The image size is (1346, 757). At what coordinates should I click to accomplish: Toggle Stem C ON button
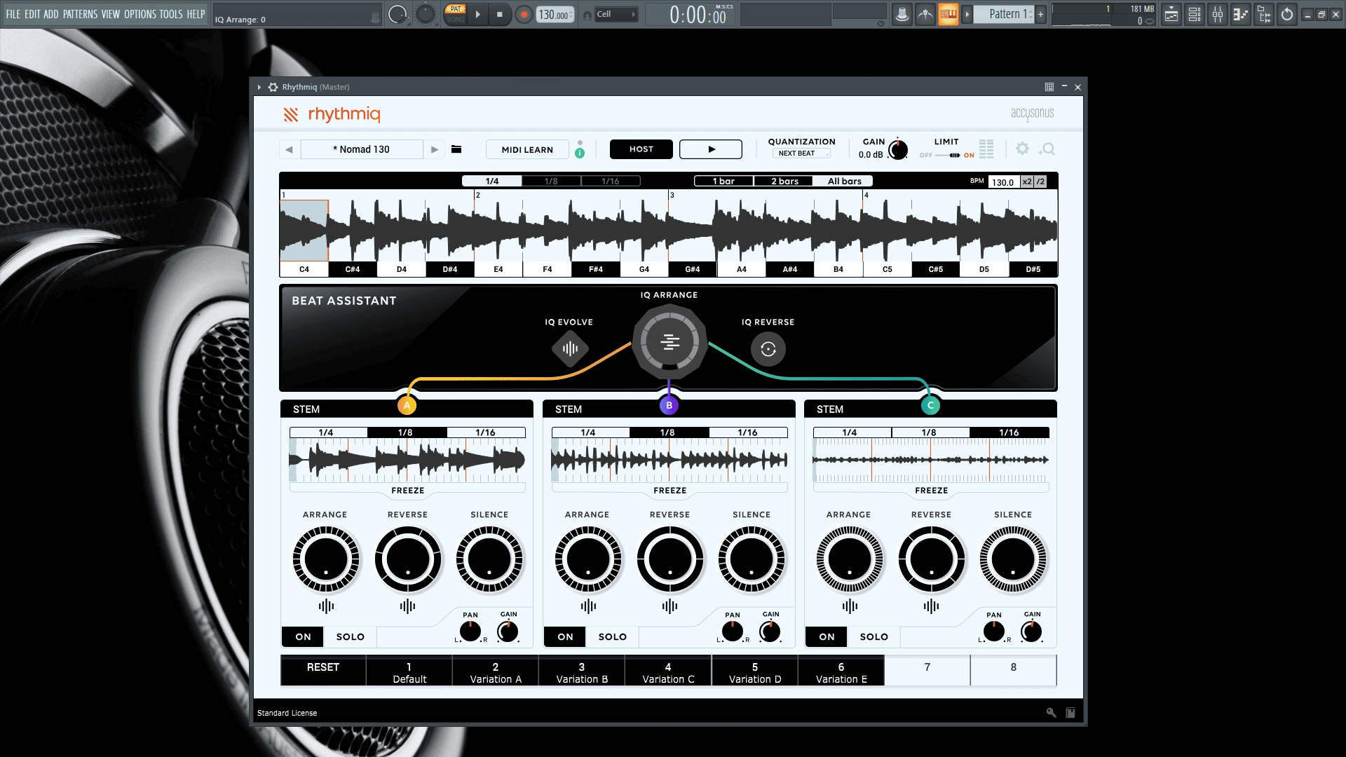click(x=827, y=636)
